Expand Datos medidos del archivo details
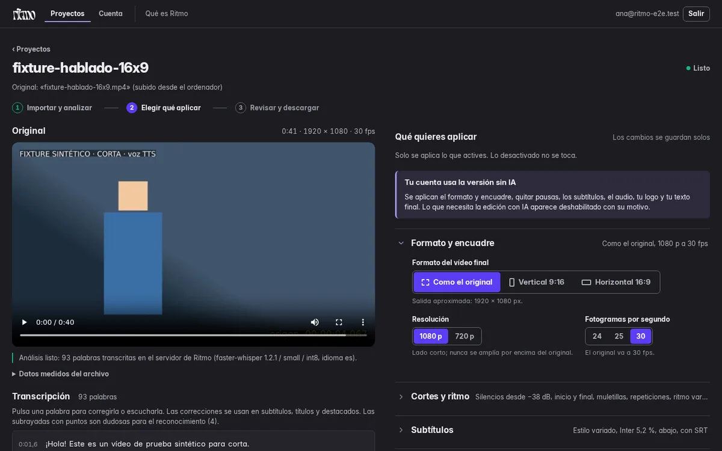 point(60,374)
